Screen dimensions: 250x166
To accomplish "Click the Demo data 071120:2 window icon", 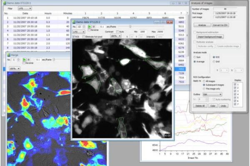I will (x=74, y=22).
